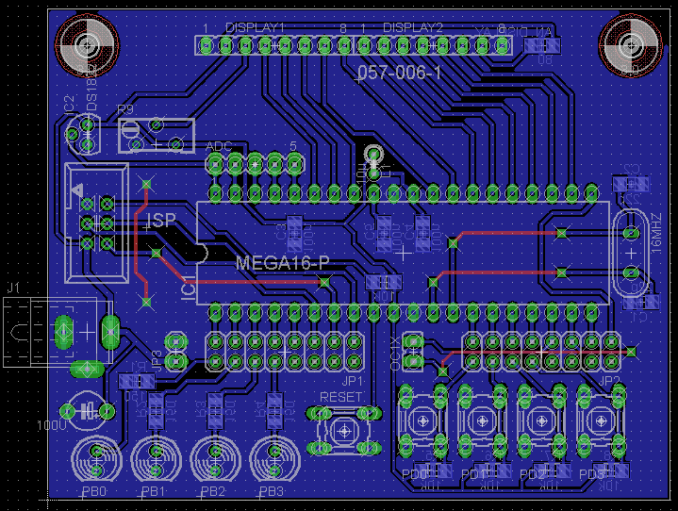Viewport: 678px width, 511px height.
Task: Click the PB0 LED label
Action: tap(94, 492)
